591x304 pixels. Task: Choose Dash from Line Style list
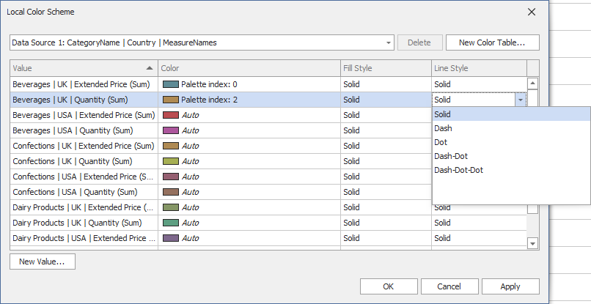(511, 128)
